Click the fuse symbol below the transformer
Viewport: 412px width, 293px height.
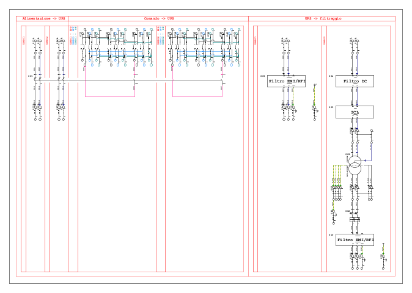tap(355, 219)
